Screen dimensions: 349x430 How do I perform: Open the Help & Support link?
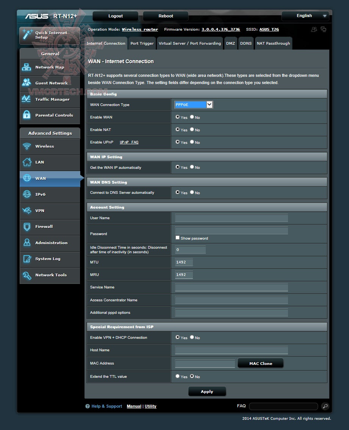tap(106, 406)
